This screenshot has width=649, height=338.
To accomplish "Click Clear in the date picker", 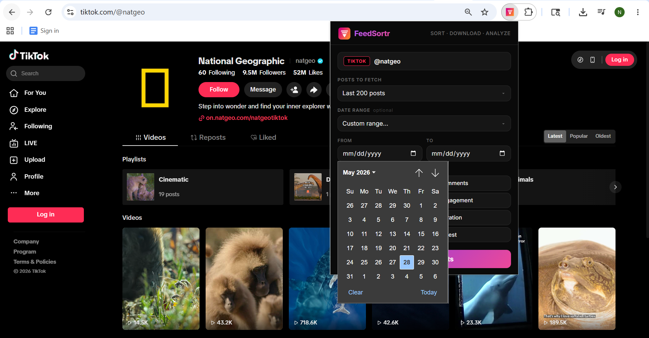I will coord(355,292).
